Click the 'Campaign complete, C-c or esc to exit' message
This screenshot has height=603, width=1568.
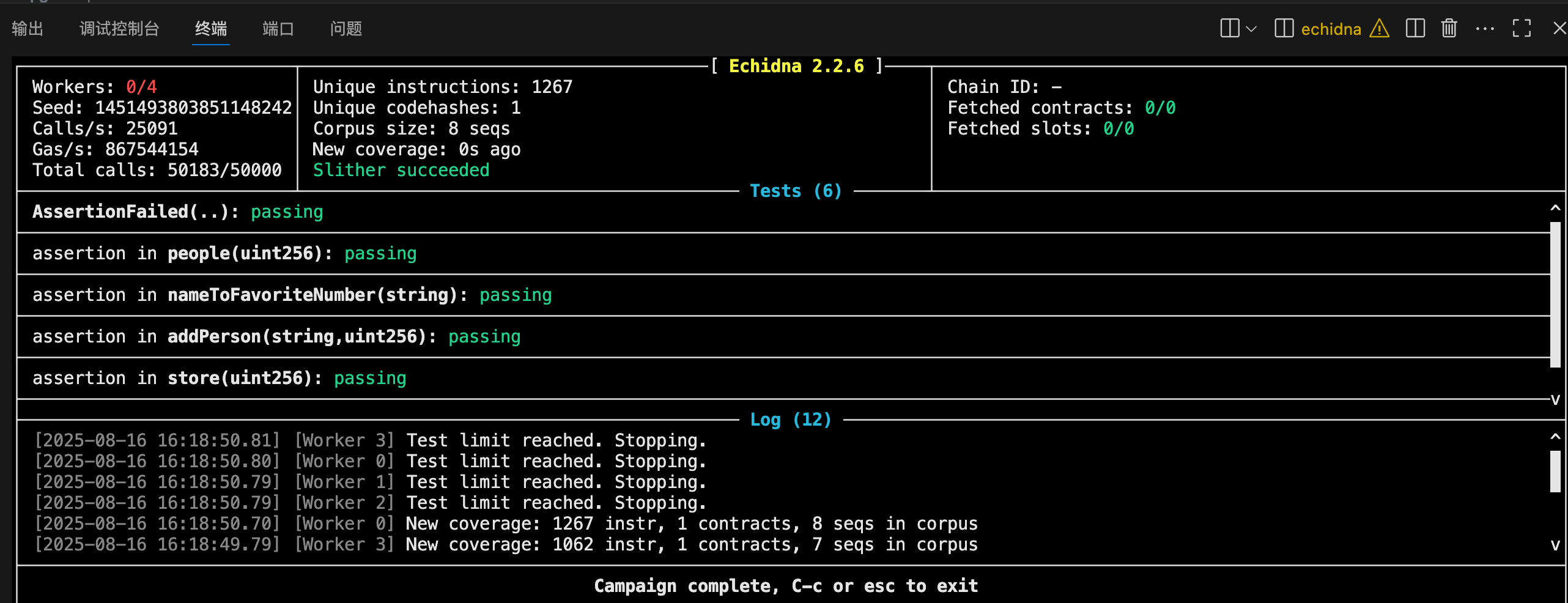tap(786, 586)
